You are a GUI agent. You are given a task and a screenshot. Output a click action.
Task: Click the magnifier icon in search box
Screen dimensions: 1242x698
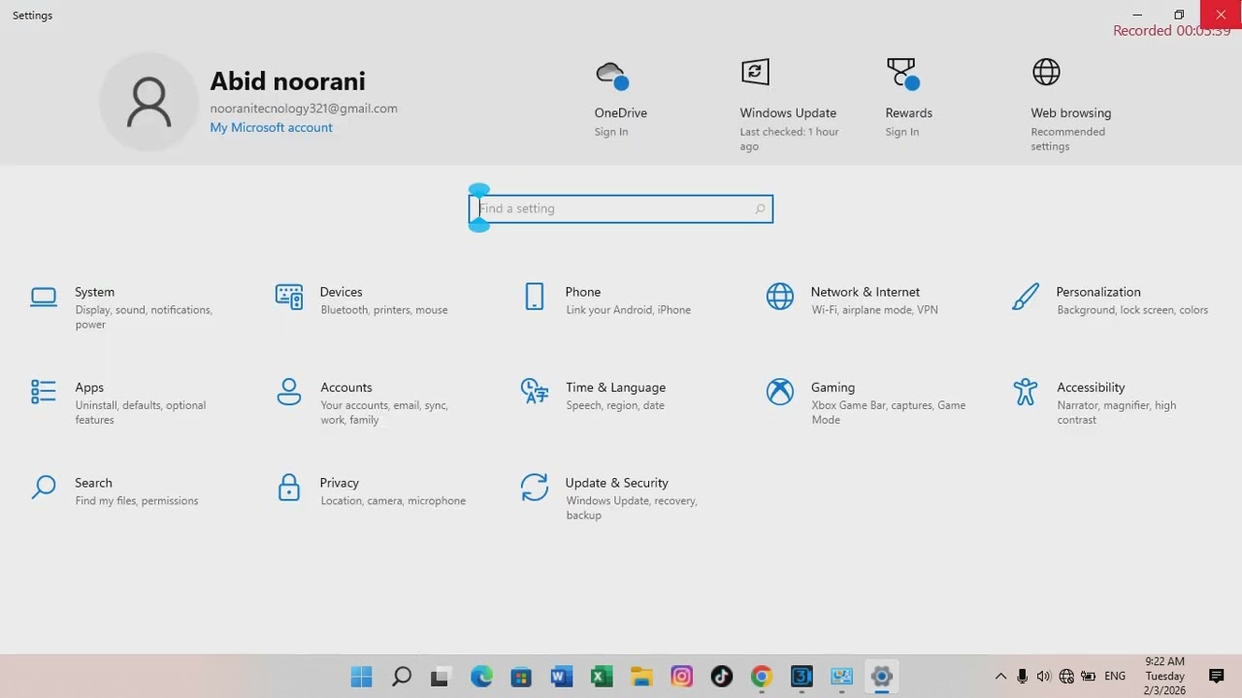tap(760, 208)
